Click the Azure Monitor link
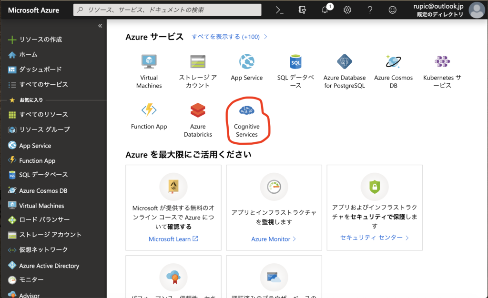This screenshot has height=298, width=488. (x=274, y=239)
